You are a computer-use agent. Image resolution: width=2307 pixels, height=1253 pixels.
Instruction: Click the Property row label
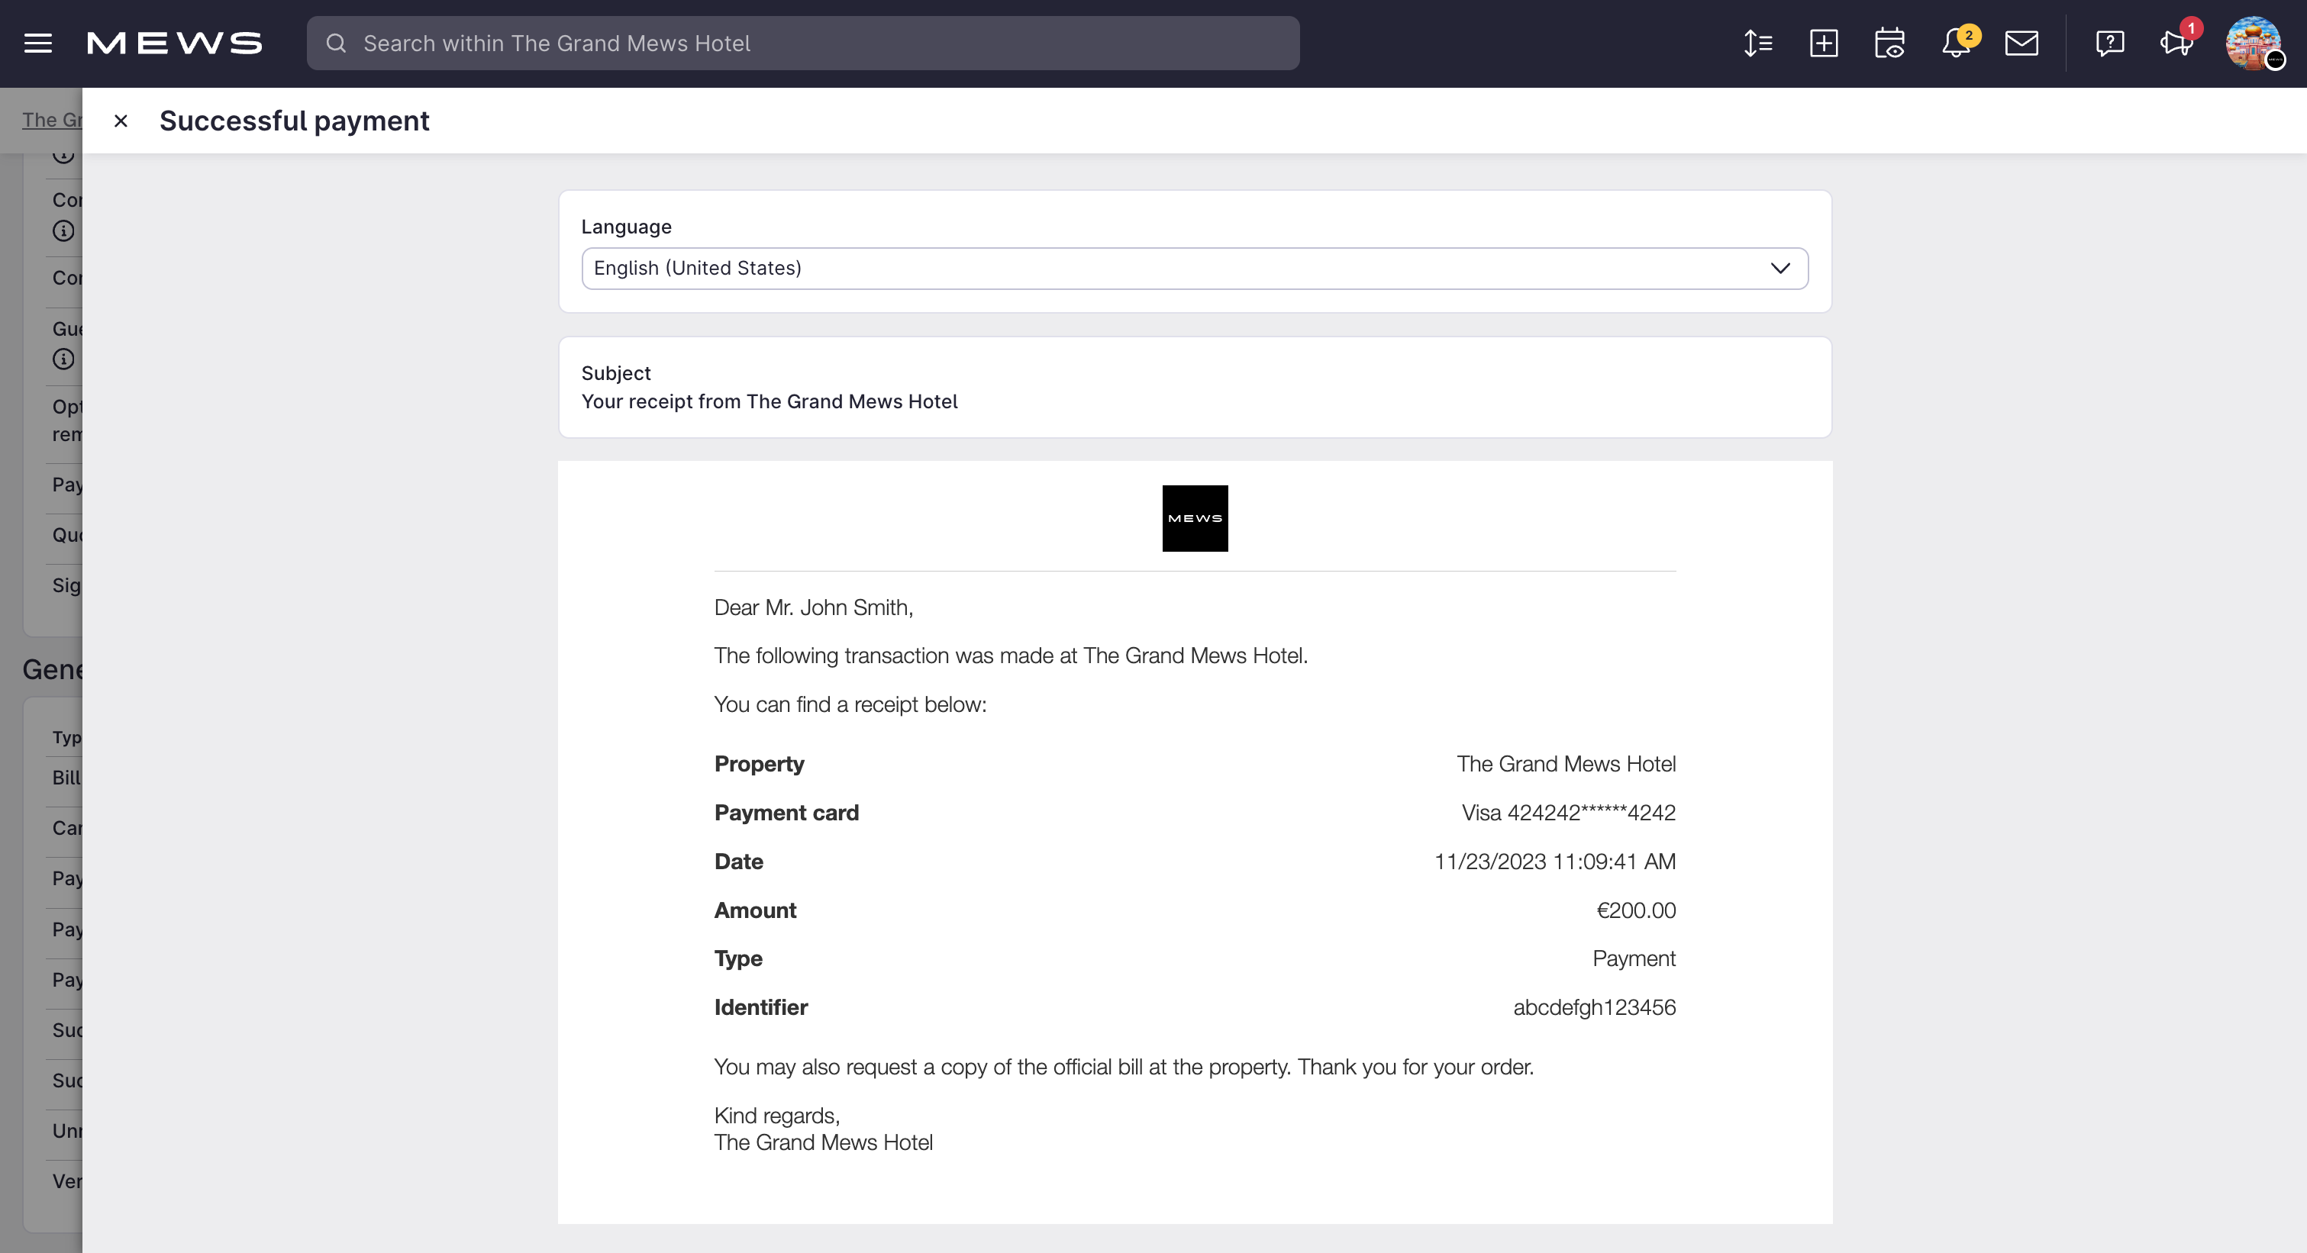click(760, 765)
